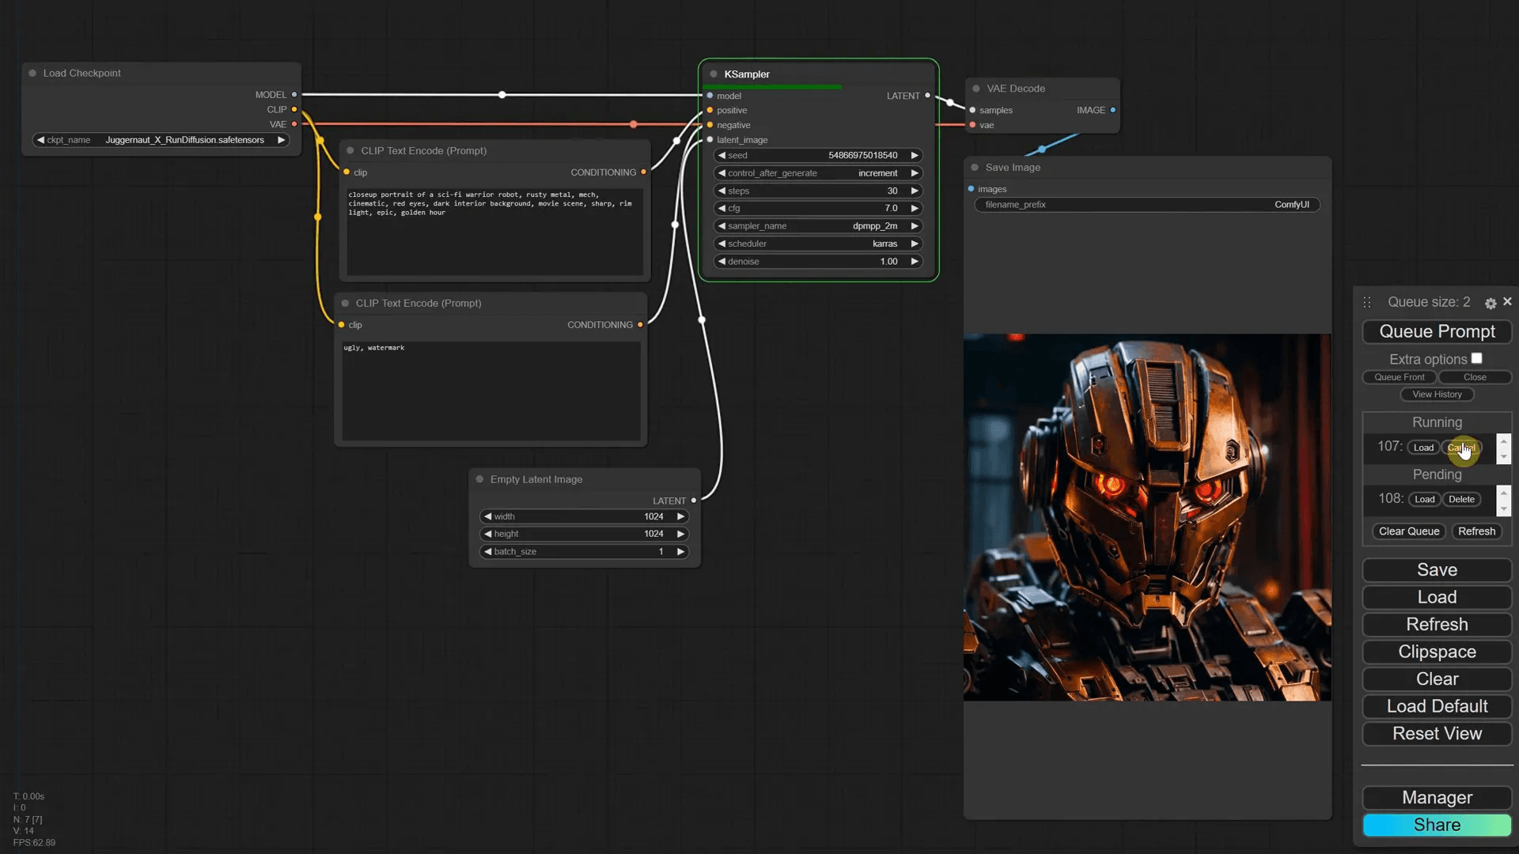Open queue settings gear icon
Viewport: 1519px width, 854px height.
click(1490, 303)
